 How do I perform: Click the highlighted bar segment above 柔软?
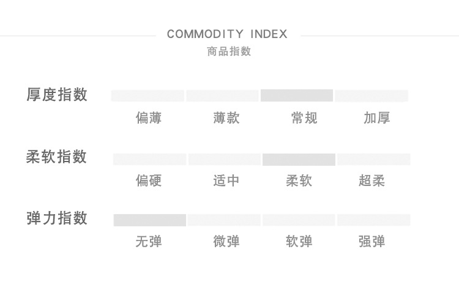tap(299, 160)
